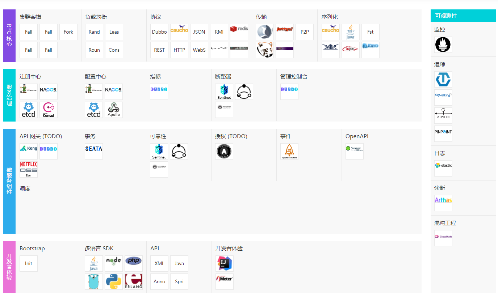Click the gray sphere logo under 传输
498x293 pixels.
click(265, 32)
